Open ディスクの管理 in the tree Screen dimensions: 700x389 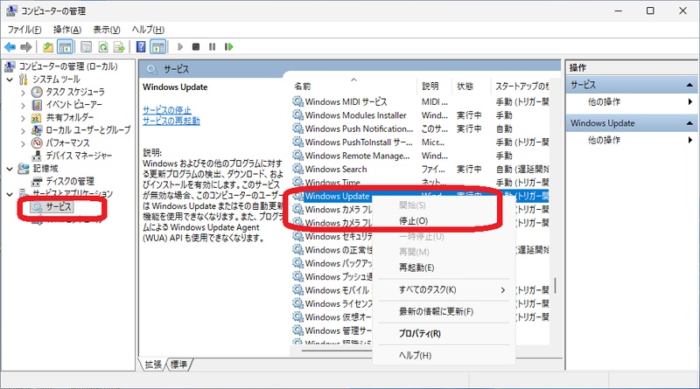coord(70,182)
